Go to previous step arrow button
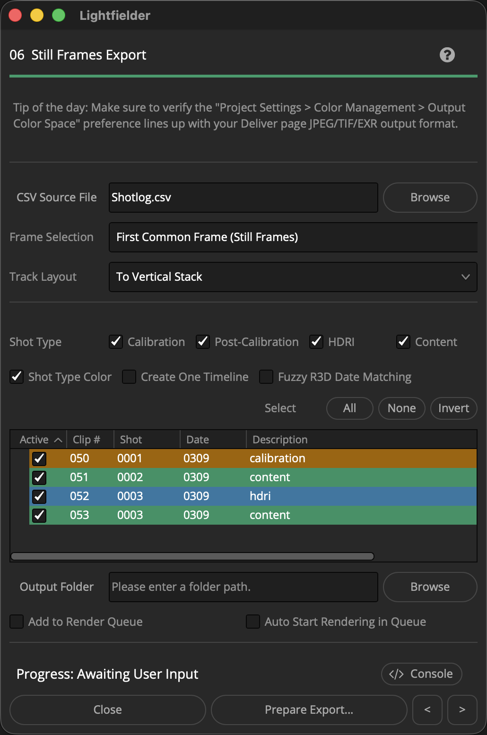The height and width of the screenshot is (735, 487). coord(427,709)
